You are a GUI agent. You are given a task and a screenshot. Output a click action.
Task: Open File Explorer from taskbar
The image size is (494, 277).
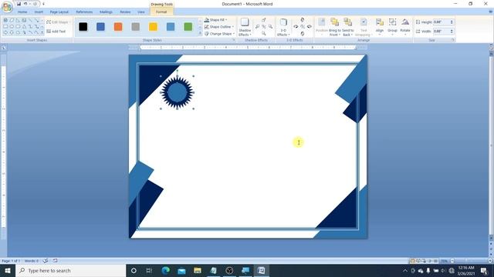point(198,270)
